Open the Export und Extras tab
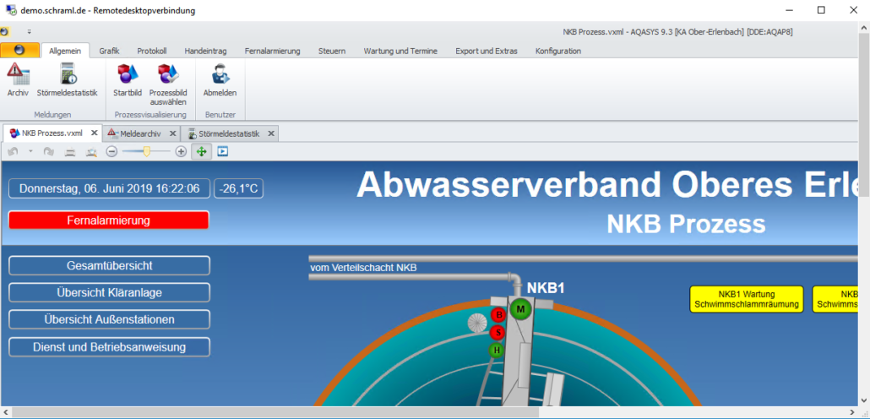This screenshot has width=870, height=419. pos(487,51)
